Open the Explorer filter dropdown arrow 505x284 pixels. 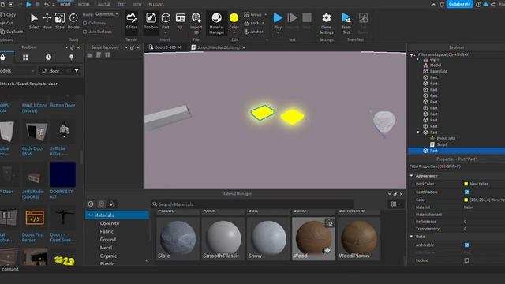click(x=412, y=55)
